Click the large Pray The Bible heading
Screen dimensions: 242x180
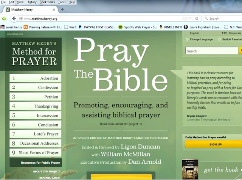tap(121, 64)
